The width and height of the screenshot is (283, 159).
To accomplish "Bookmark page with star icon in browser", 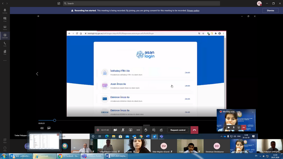I will click(x=203, y=34).
